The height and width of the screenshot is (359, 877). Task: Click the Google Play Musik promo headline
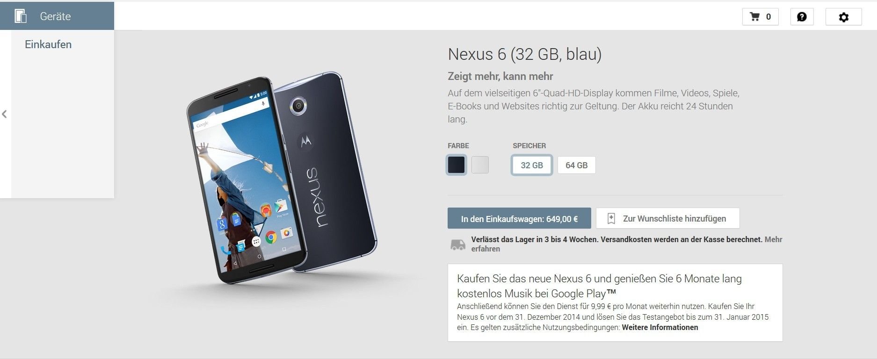tap(599, 286)
